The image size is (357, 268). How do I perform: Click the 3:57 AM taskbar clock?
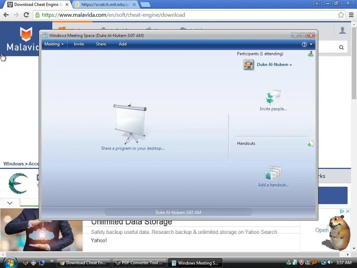343,263
